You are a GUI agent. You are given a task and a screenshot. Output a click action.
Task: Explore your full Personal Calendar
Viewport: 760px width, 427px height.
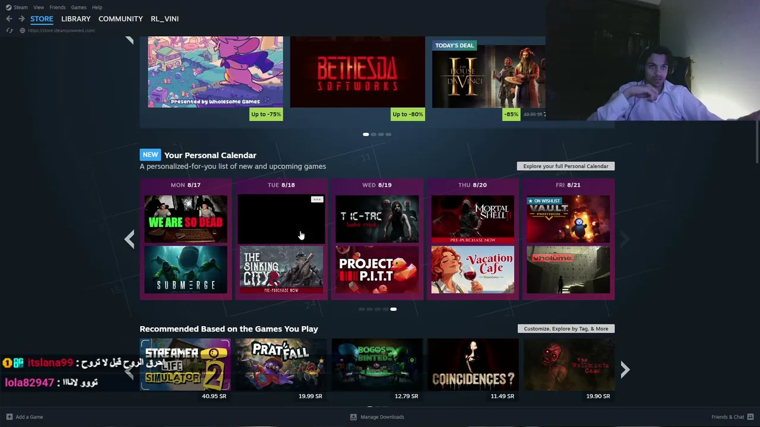click(566, 166)
